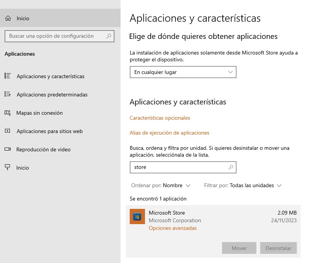Image resolution: width=322 pixels, height=263 pixels.
Task: Click the Reproducción de video camera icon
Action: pos(8,149)
